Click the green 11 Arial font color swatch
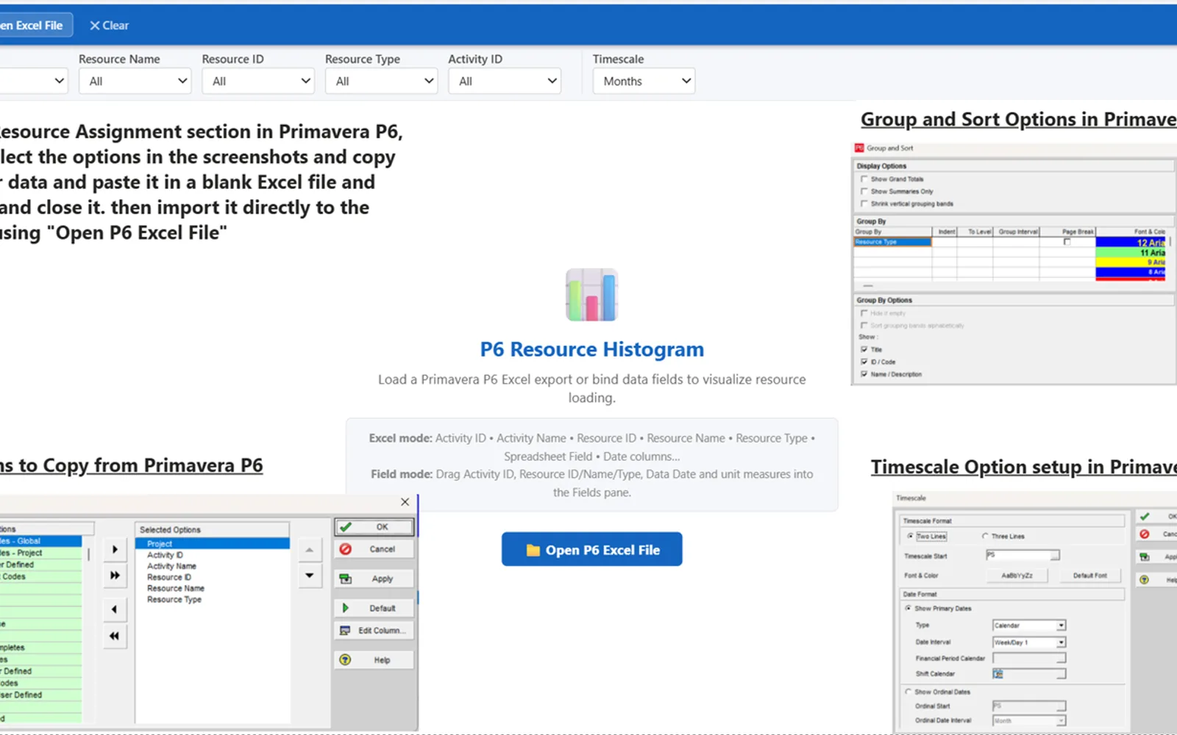 [x=1131, y=253]
